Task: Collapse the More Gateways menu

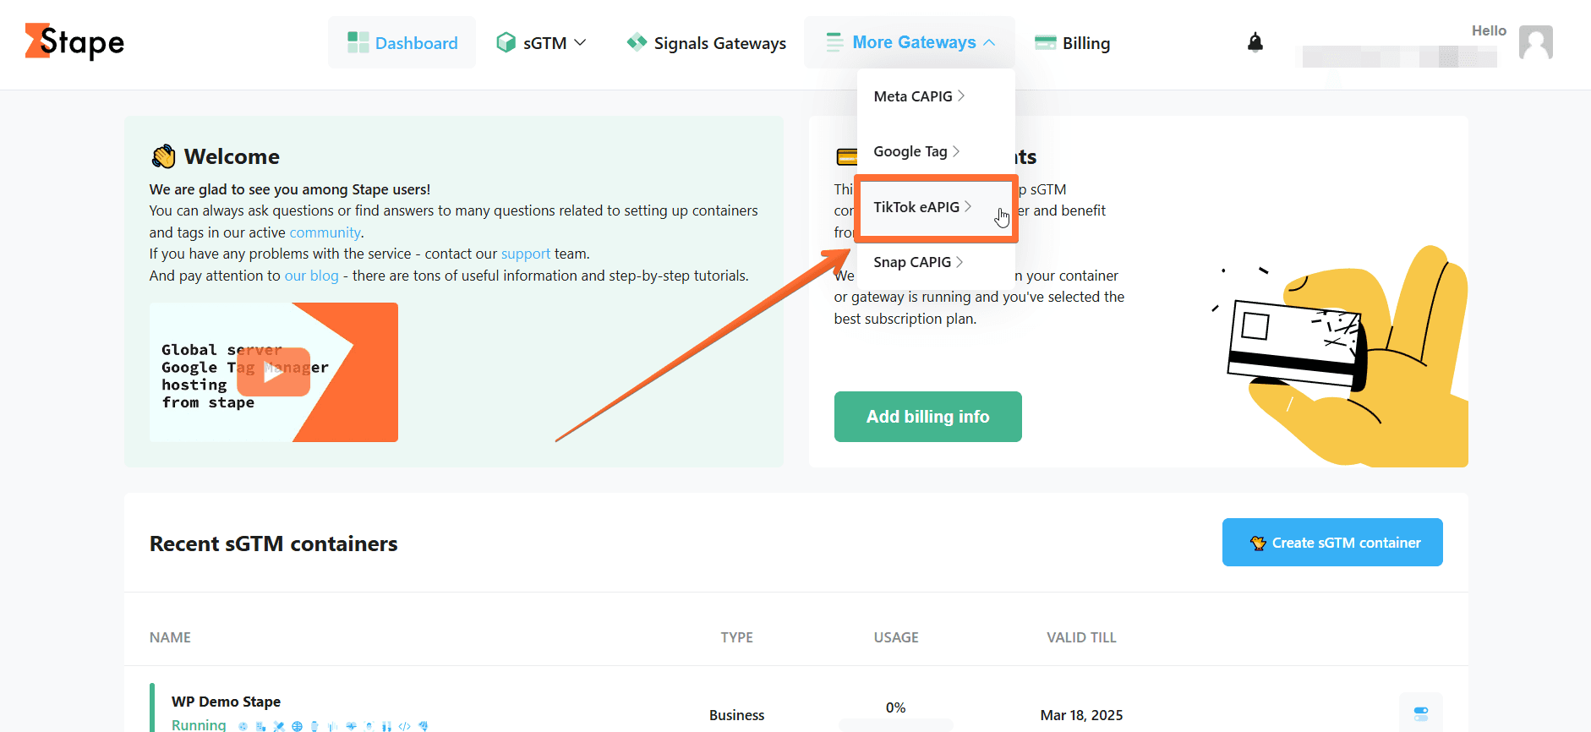Action: pyautogui.click(x=910, y=42)
